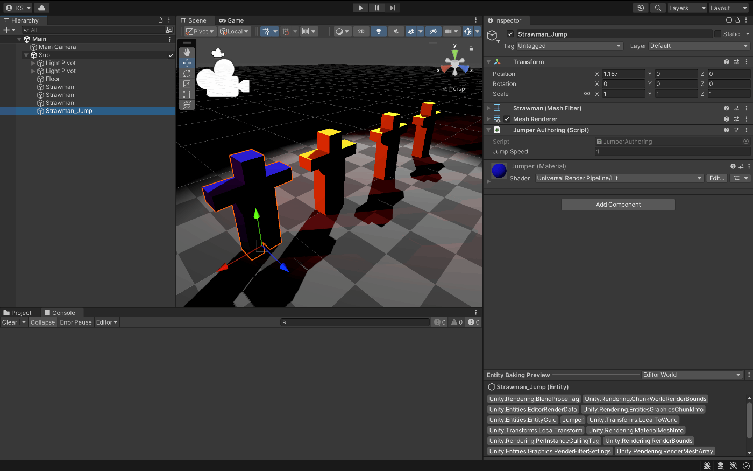This screenshot has width=753, height=471.
Task: Click the Edit... button for shader
Action: [717, 178]
